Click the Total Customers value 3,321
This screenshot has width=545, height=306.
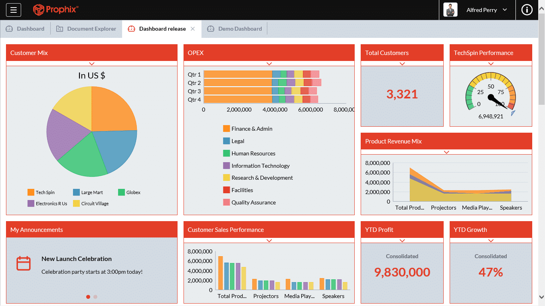(402, 94)
